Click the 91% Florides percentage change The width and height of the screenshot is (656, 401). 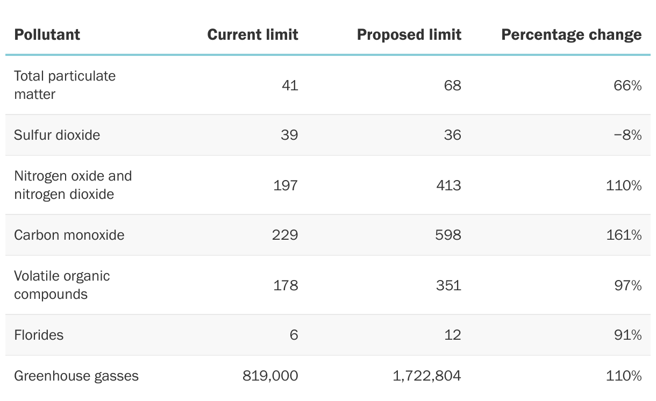pyautogui.click(x=628, y=335)
